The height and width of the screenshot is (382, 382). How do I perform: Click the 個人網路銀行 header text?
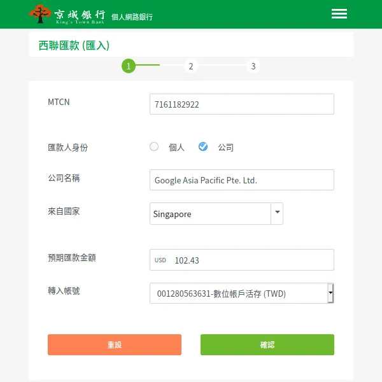[132, 17]
